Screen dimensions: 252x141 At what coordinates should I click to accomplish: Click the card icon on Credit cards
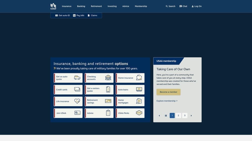[77, 89]
